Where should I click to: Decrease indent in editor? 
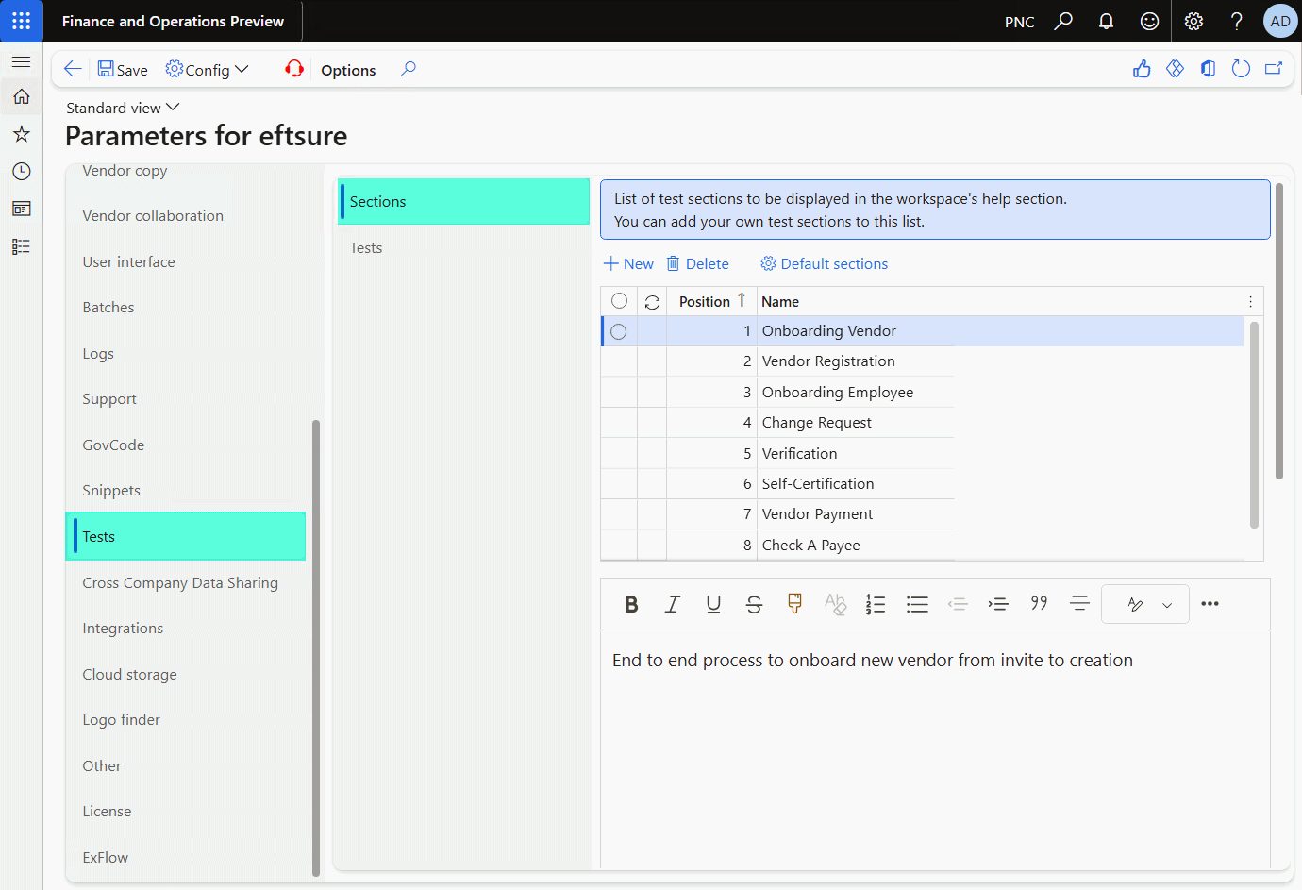coord(958,604)
